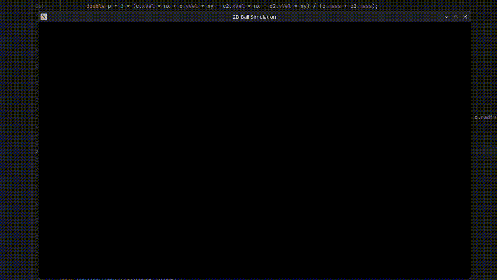Click 'c2.mass' at the line end
Screen dimensions: 497x280
[361, 6]
